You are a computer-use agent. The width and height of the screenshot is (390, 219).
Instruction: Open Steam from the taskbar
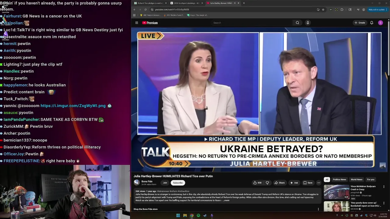[x=205, y=215]
